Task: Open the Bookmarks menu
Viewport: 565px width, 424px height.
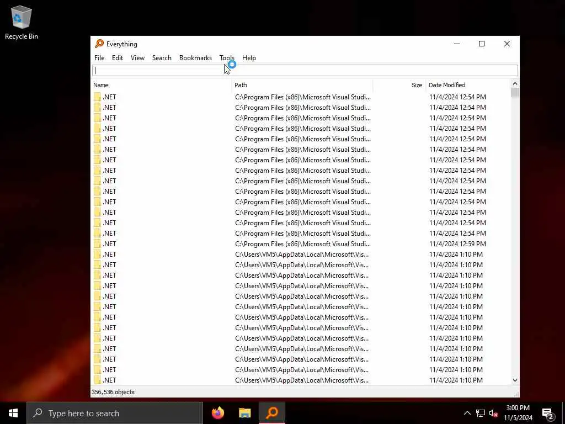Action: 195,57
